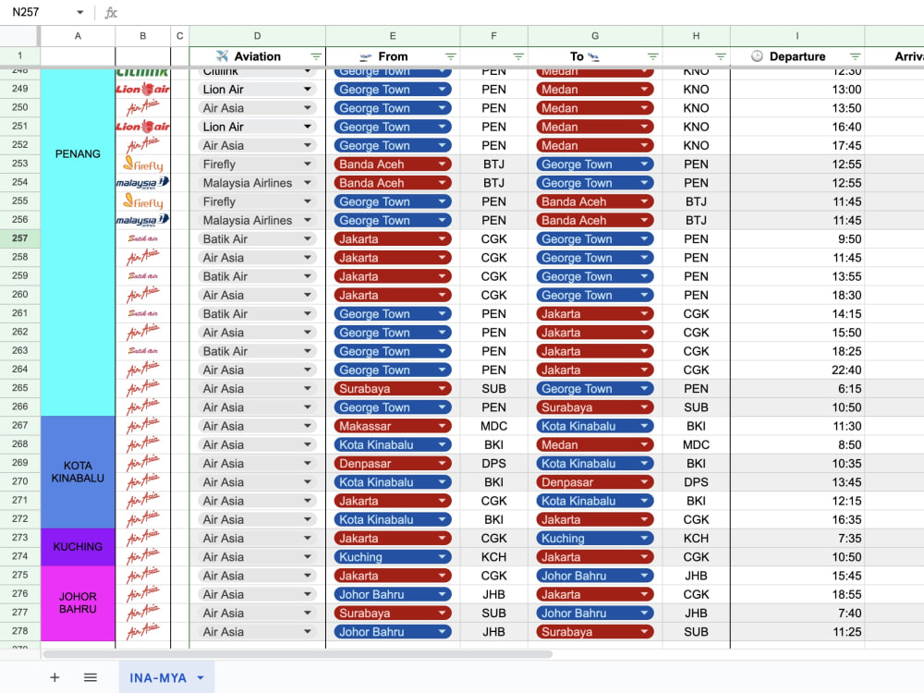Click the Batik Air logo in row 257

tap(142, 238)
